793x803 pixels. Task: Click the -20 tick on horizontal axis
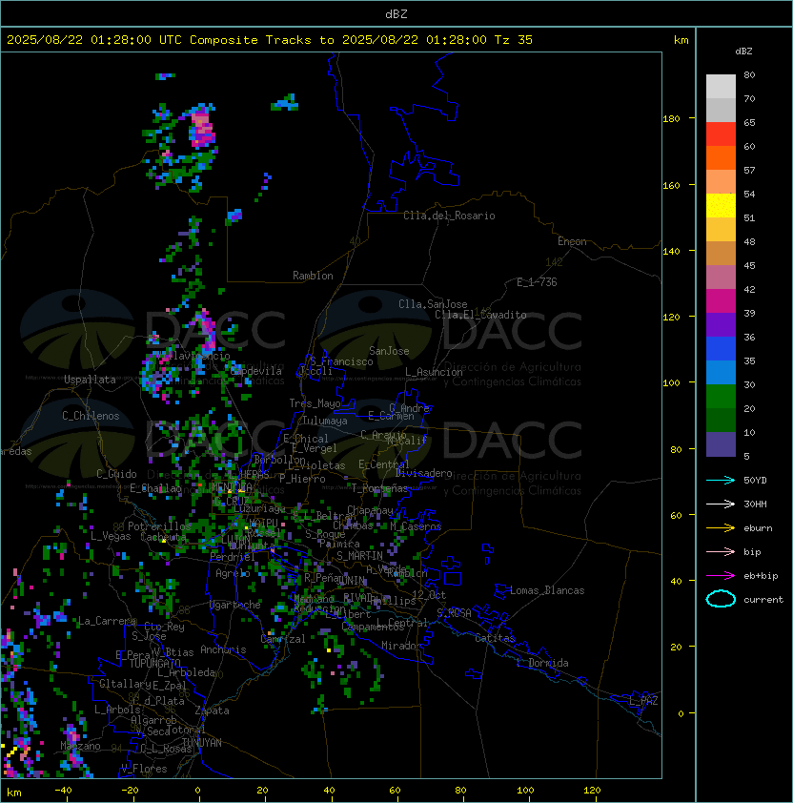(130, 791)
